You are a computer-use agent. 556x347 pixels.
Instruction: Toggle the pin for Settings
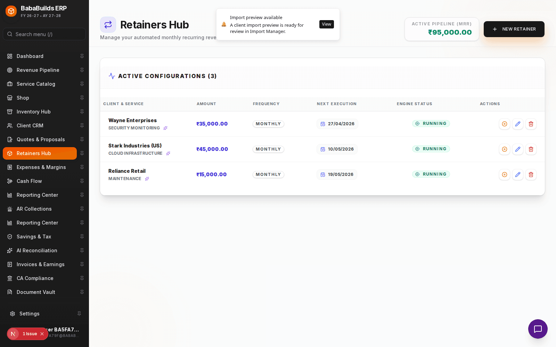coord(79,314)
